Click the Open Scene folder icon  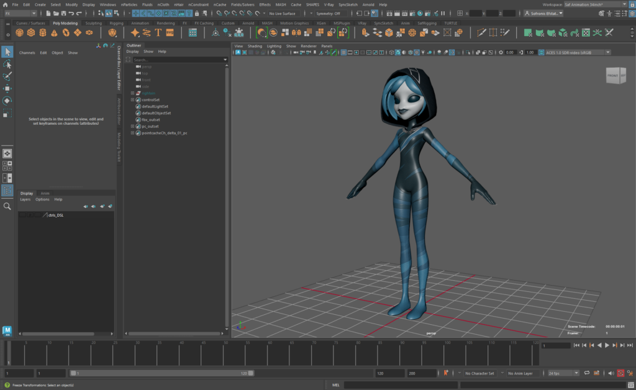point(55,14)
